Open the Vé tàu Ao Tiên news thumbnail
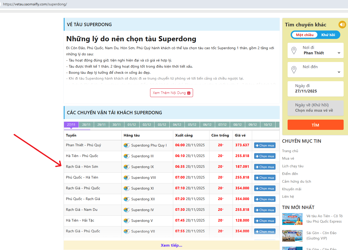 [x=292, y=219]
